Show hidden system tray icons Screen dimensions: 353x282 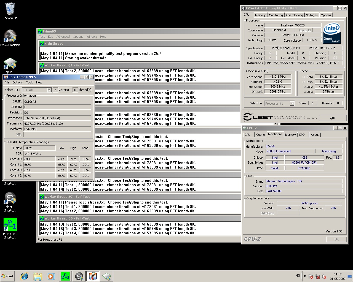[x=305, y=276]
